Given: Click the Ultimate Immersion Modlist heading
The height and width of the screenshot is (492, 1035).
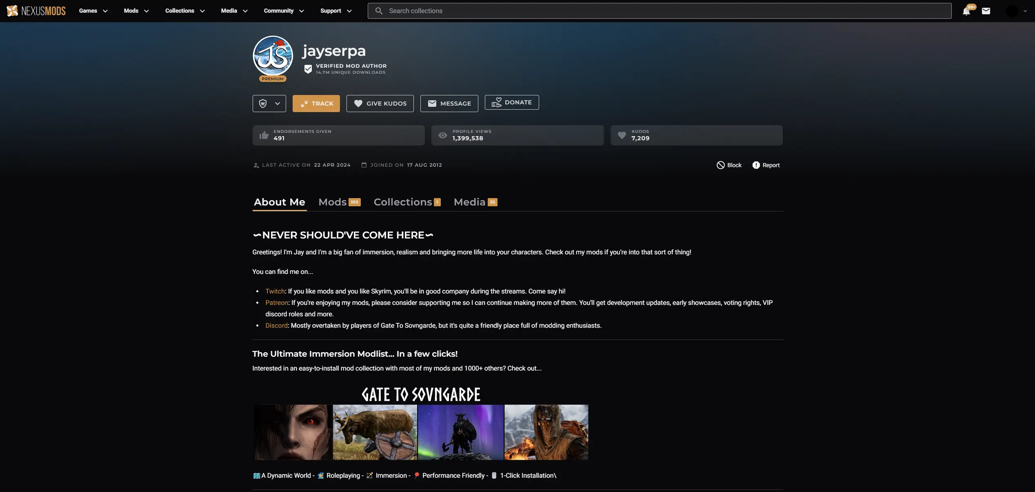Looking at the screenshot, I should pos(355,354).
